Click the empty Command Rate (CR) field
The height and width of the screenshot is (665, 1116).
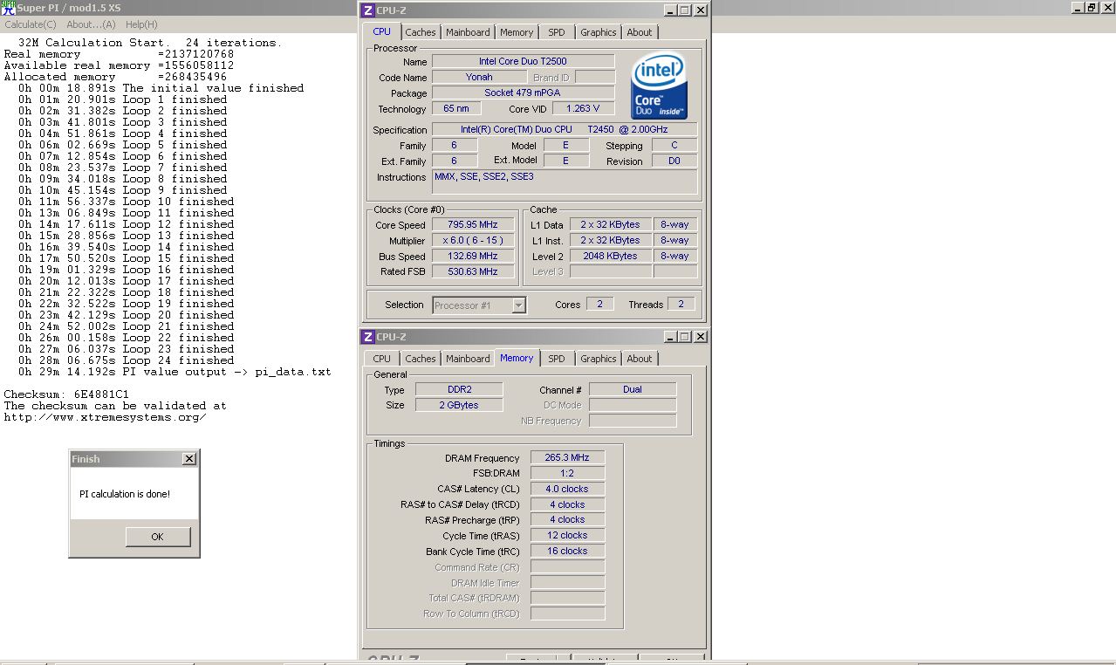567,566
